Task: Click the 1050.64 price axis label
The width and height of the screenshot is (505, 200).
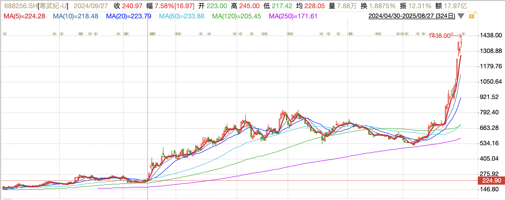Action: (491, 82)
